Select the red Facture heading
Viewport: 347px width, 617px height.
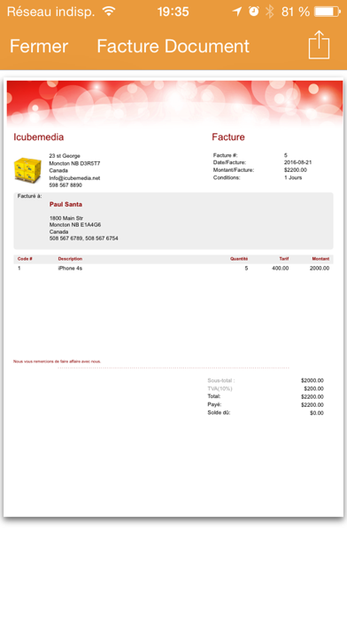pyautogui.click(x=228, y=137)
